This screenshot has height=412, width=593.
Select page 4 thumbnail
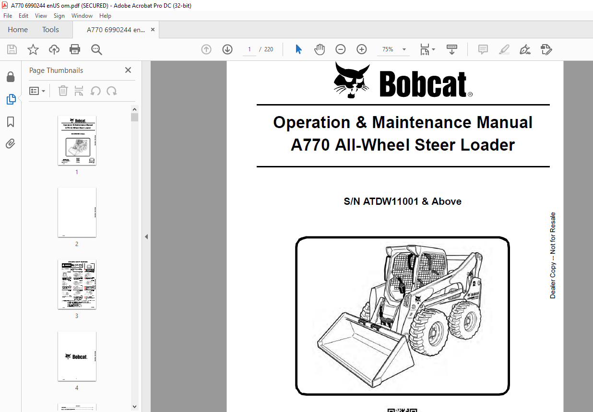point(77,356)
